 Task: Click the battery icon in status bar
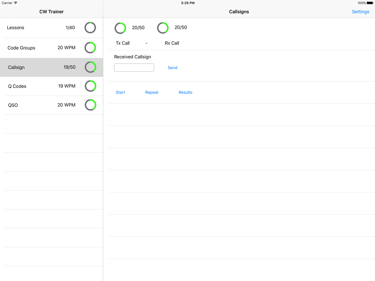click(370, 3)
